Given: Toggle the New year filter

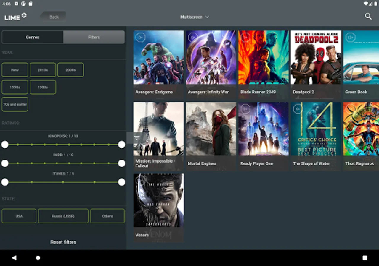Looking at the screenshot, I should pyautogui.click(x=15, y=70).
